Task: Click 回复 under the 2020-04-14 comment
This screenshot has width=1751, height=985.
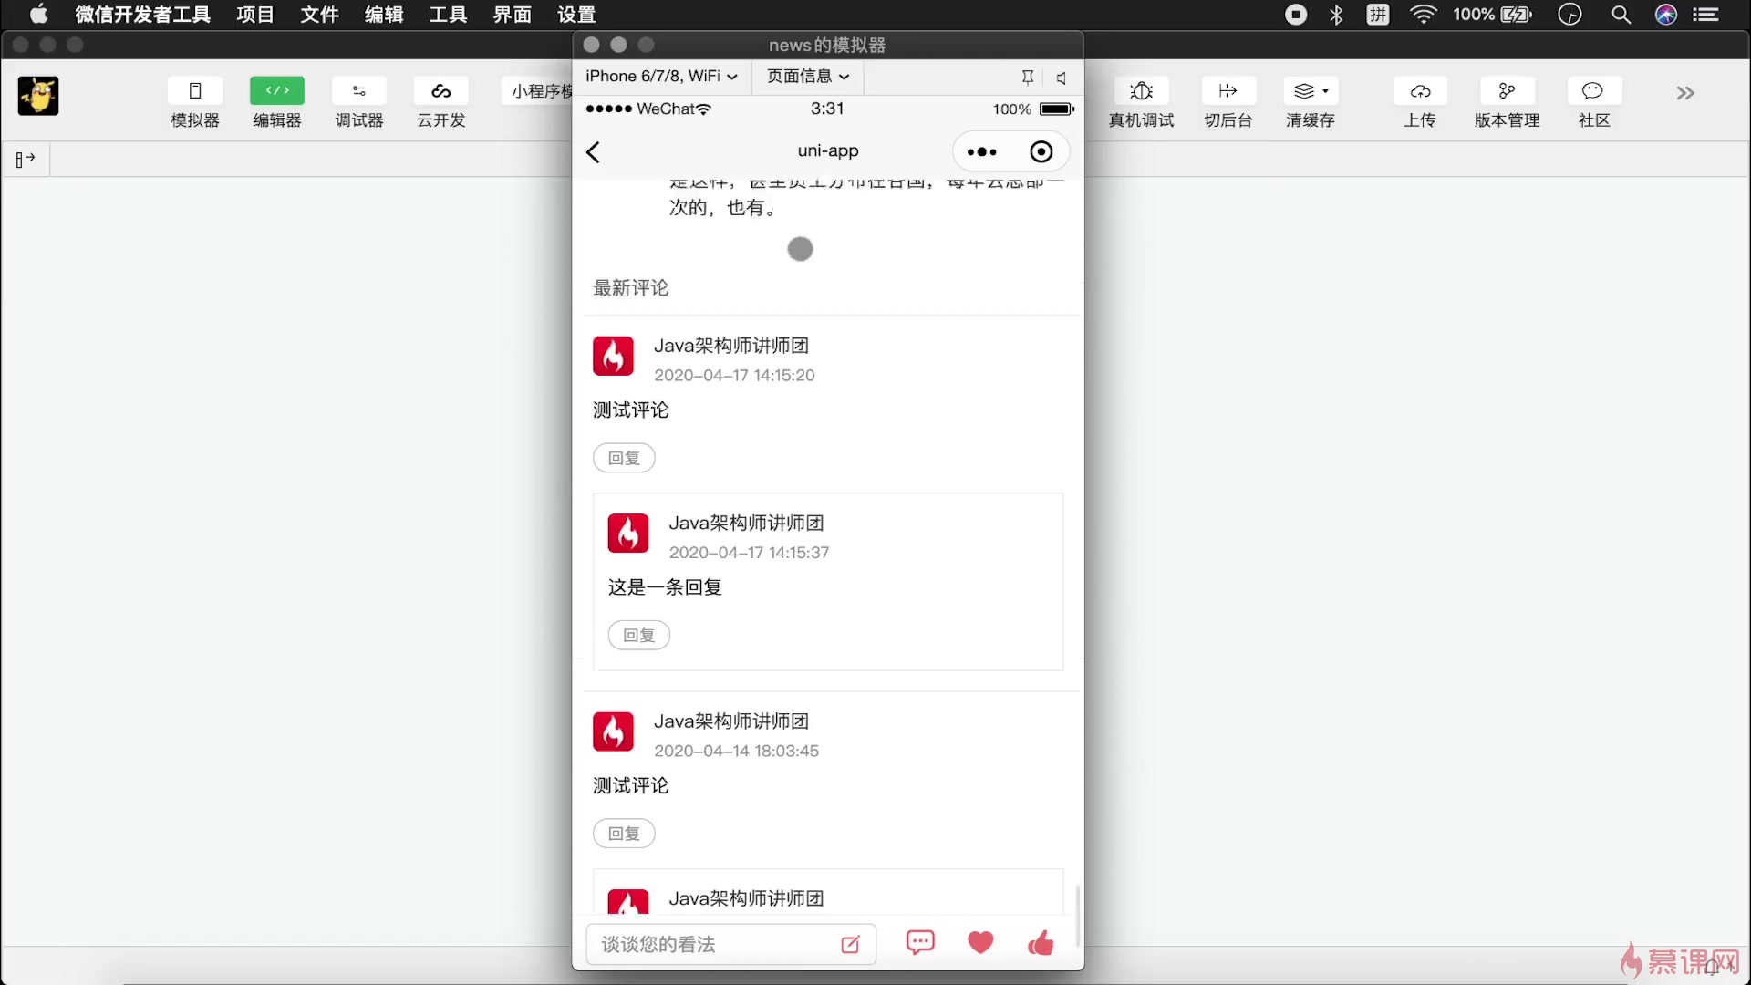Action: pyautogui.click(x=624, y=834)
